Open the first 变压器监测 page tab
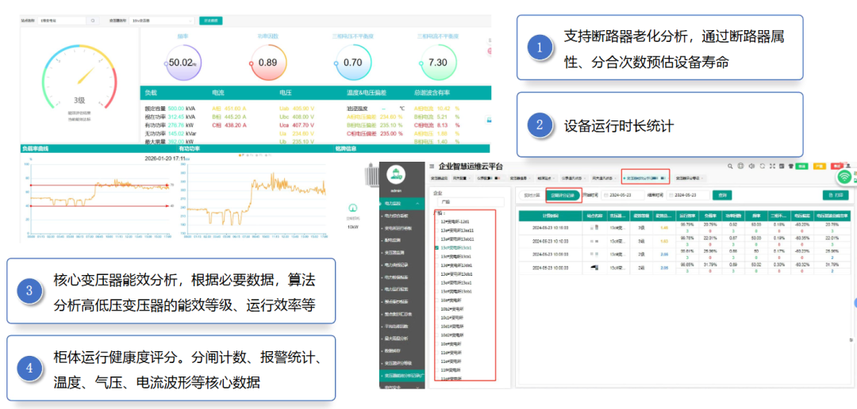Viewport: 857px width, 409px height. [440, 178]
